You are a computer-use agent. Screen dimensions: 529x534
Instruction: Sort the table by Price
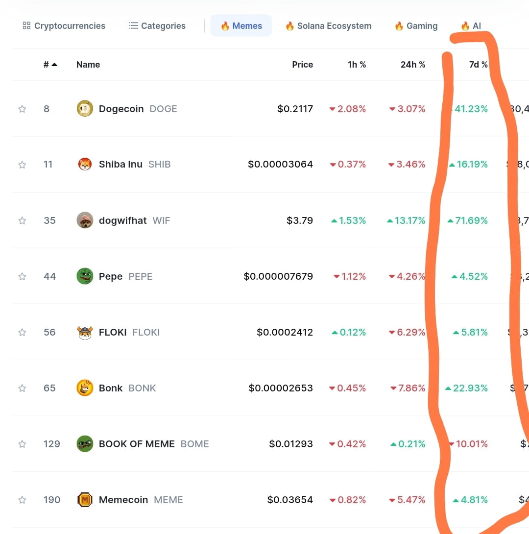(302, 64)
